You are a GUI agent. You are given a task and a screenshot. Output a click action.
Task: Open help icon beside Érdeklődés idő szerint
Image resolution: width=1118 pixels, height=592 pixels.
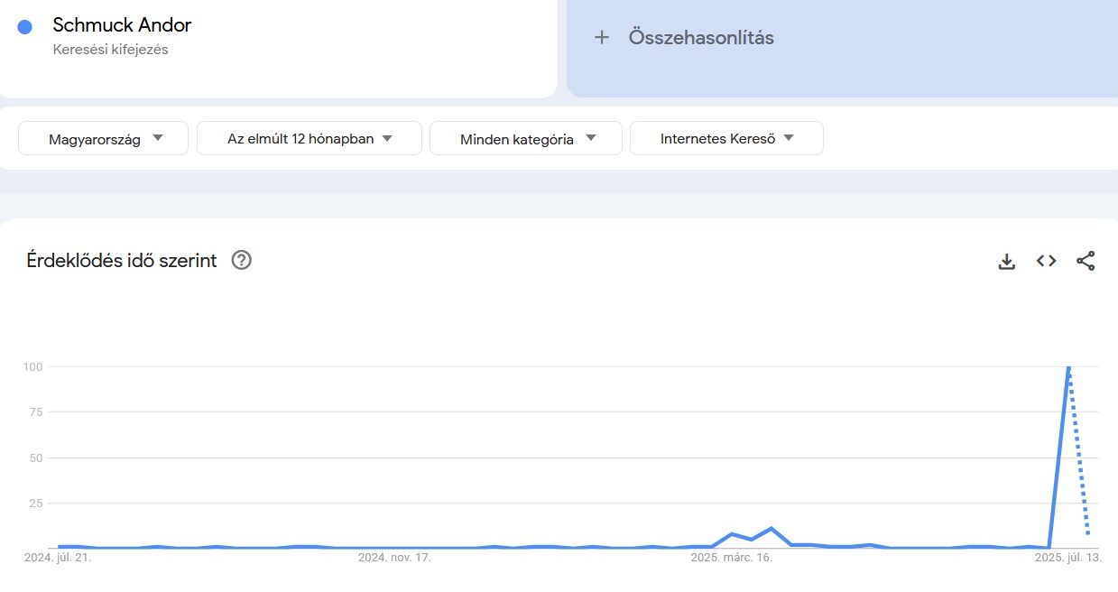point(242,261)
